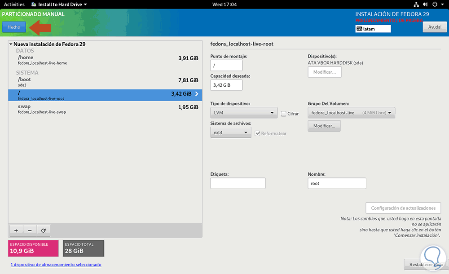Image resolution: width=449 pixels, height=274 pixels.
Task: Click the ATA VBOX HARDDISK (sda) text
Action: click(x=335, y=63)
